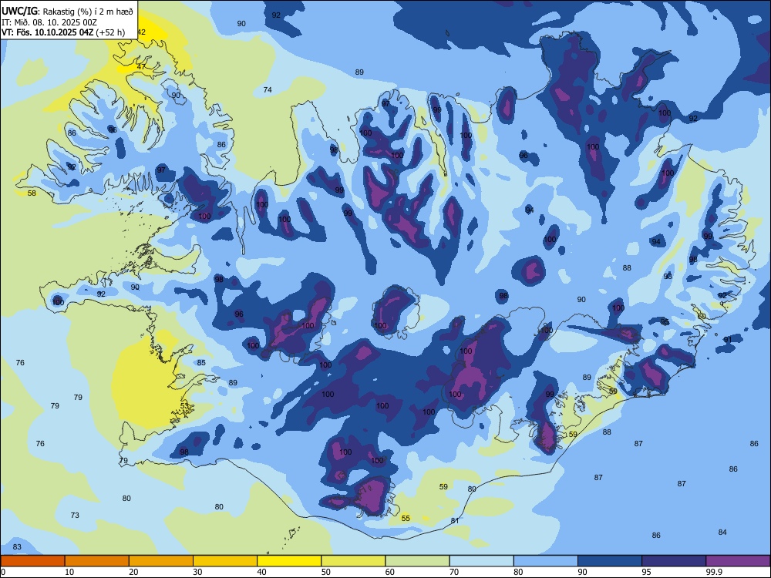
Task: Click the map value '58' on the west coast
Action: [x=32, y=193]
